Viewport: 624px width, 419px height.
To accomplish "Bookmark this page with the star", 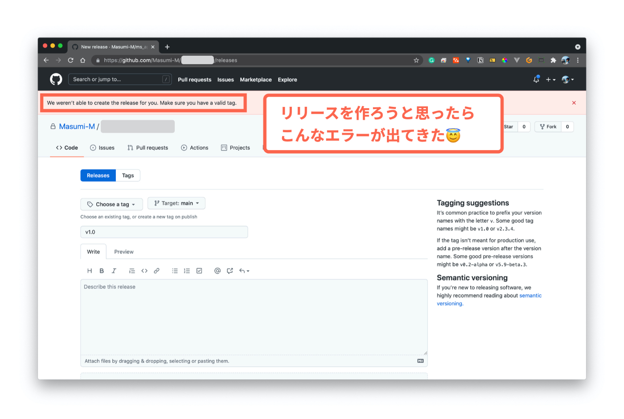I will click(x=416, y=60).
